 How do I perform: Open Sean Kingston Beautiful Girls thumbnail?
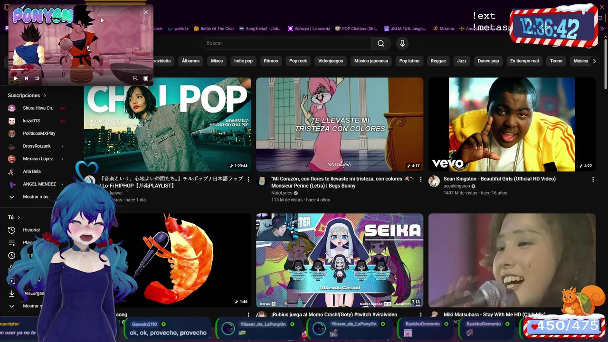click(512, 124)
